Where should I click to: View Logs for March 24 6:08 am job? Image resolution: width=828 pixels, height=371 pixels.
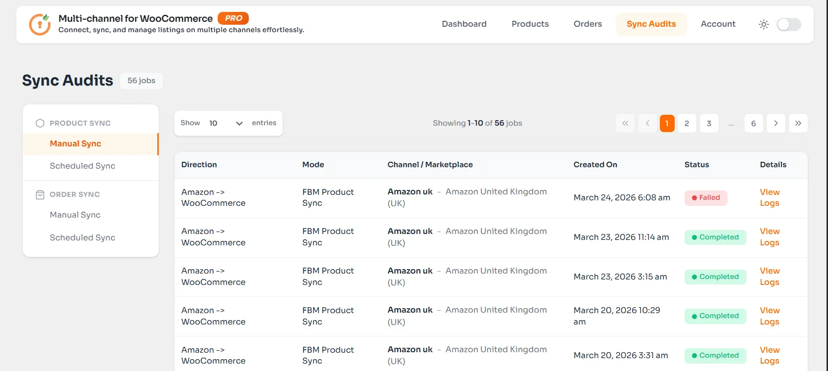[770, 197]
